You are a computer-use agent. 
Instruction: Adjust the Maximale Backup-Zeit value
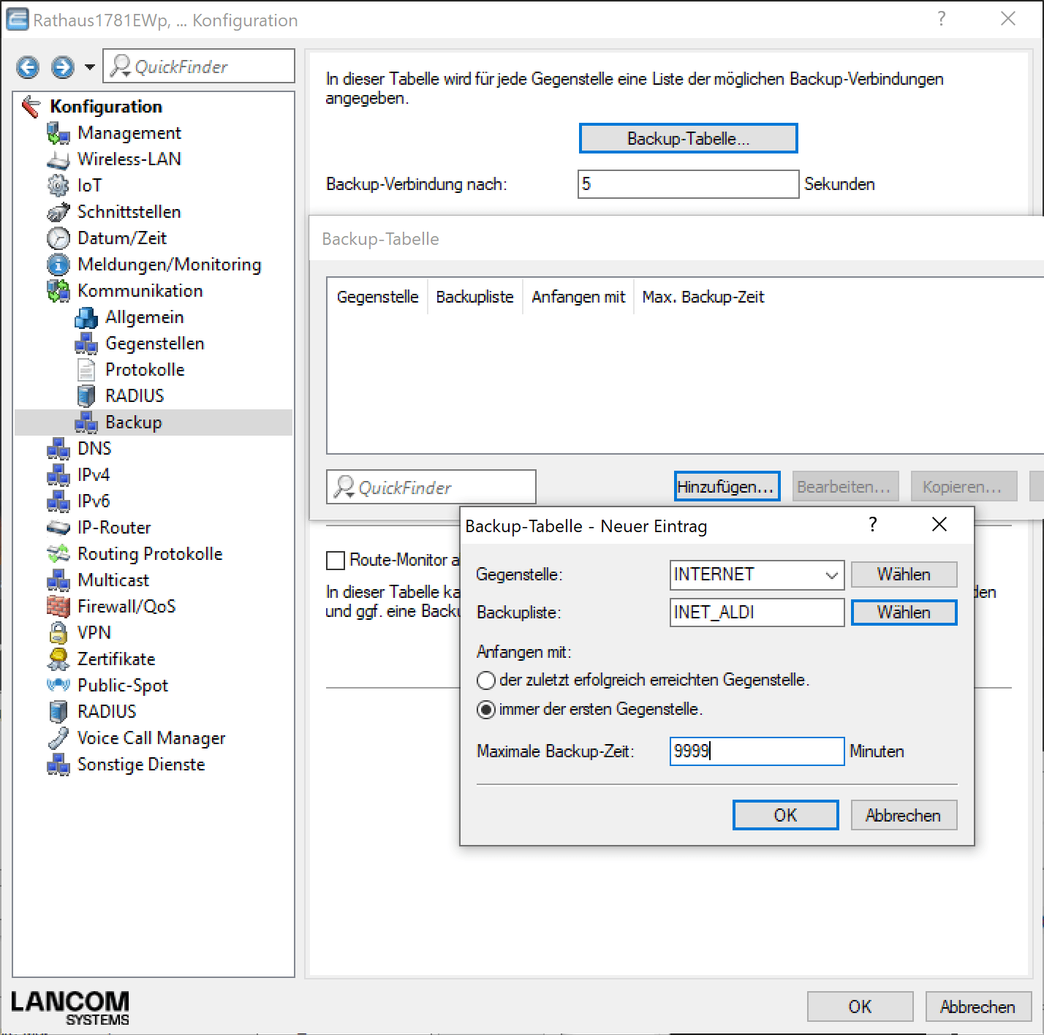coord(756,751)
